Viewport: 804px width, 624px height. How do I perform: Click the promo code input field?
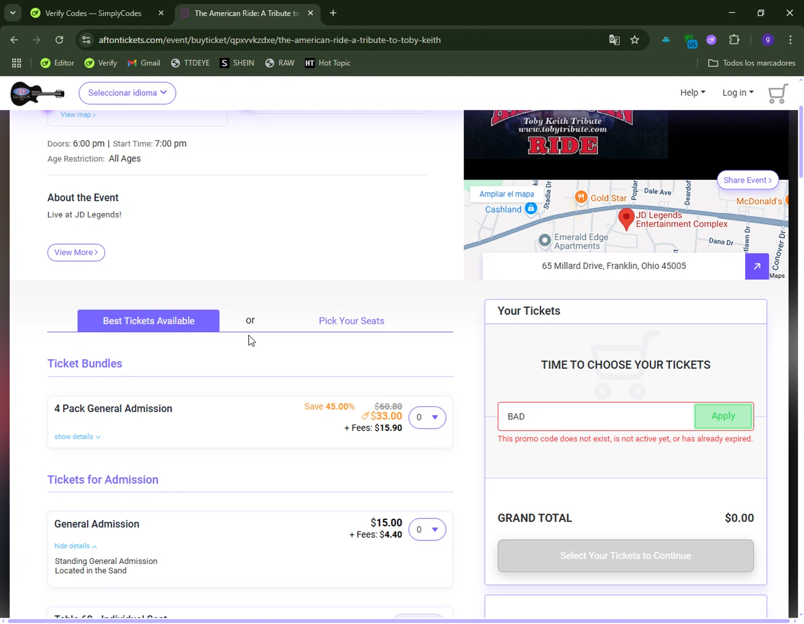coord(596,416)
